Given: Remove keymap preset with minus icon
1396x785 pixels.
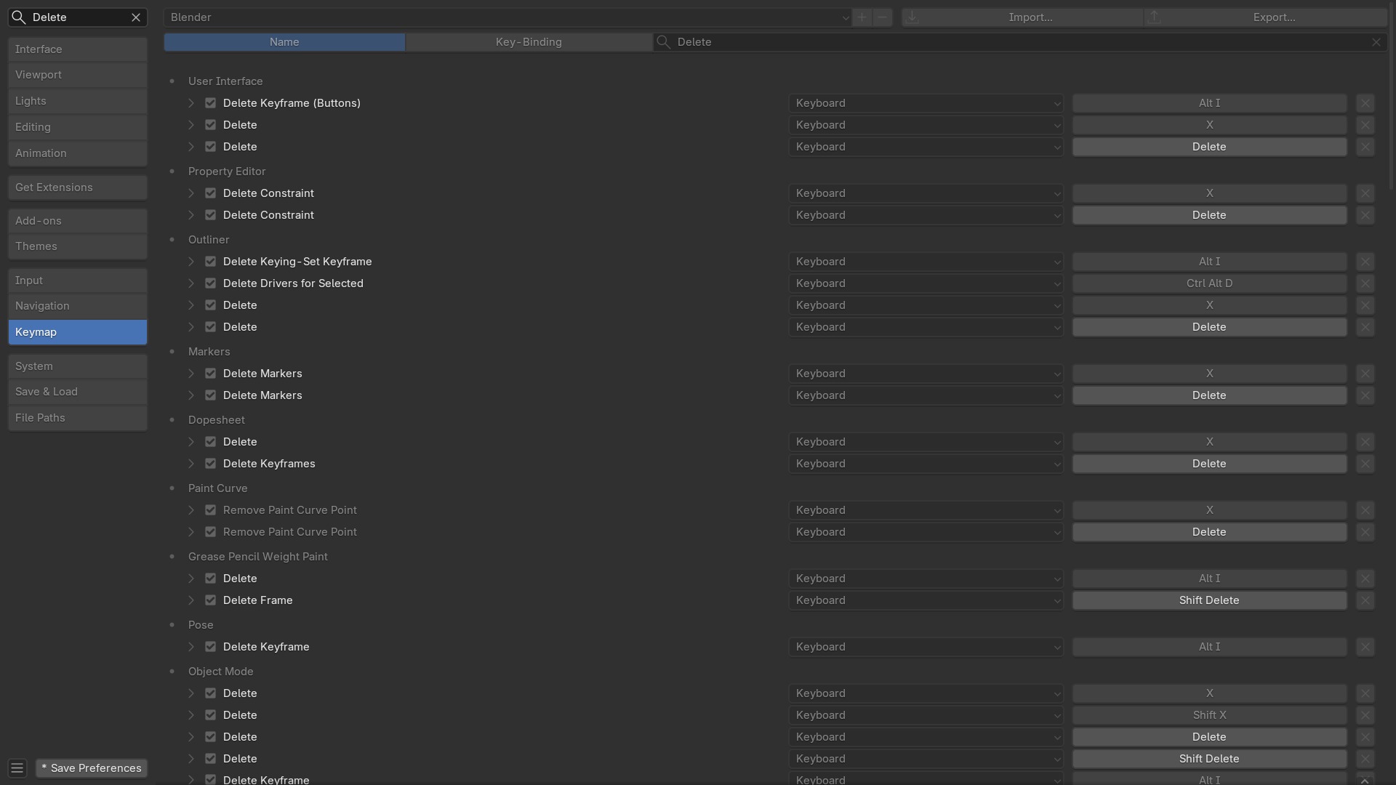Looking at the screenshot, I should [882, 17].
